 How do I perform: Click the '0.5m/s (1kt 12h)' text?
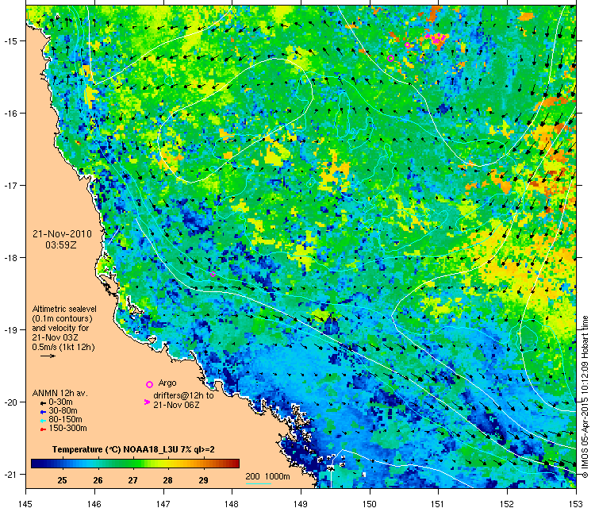63,347
